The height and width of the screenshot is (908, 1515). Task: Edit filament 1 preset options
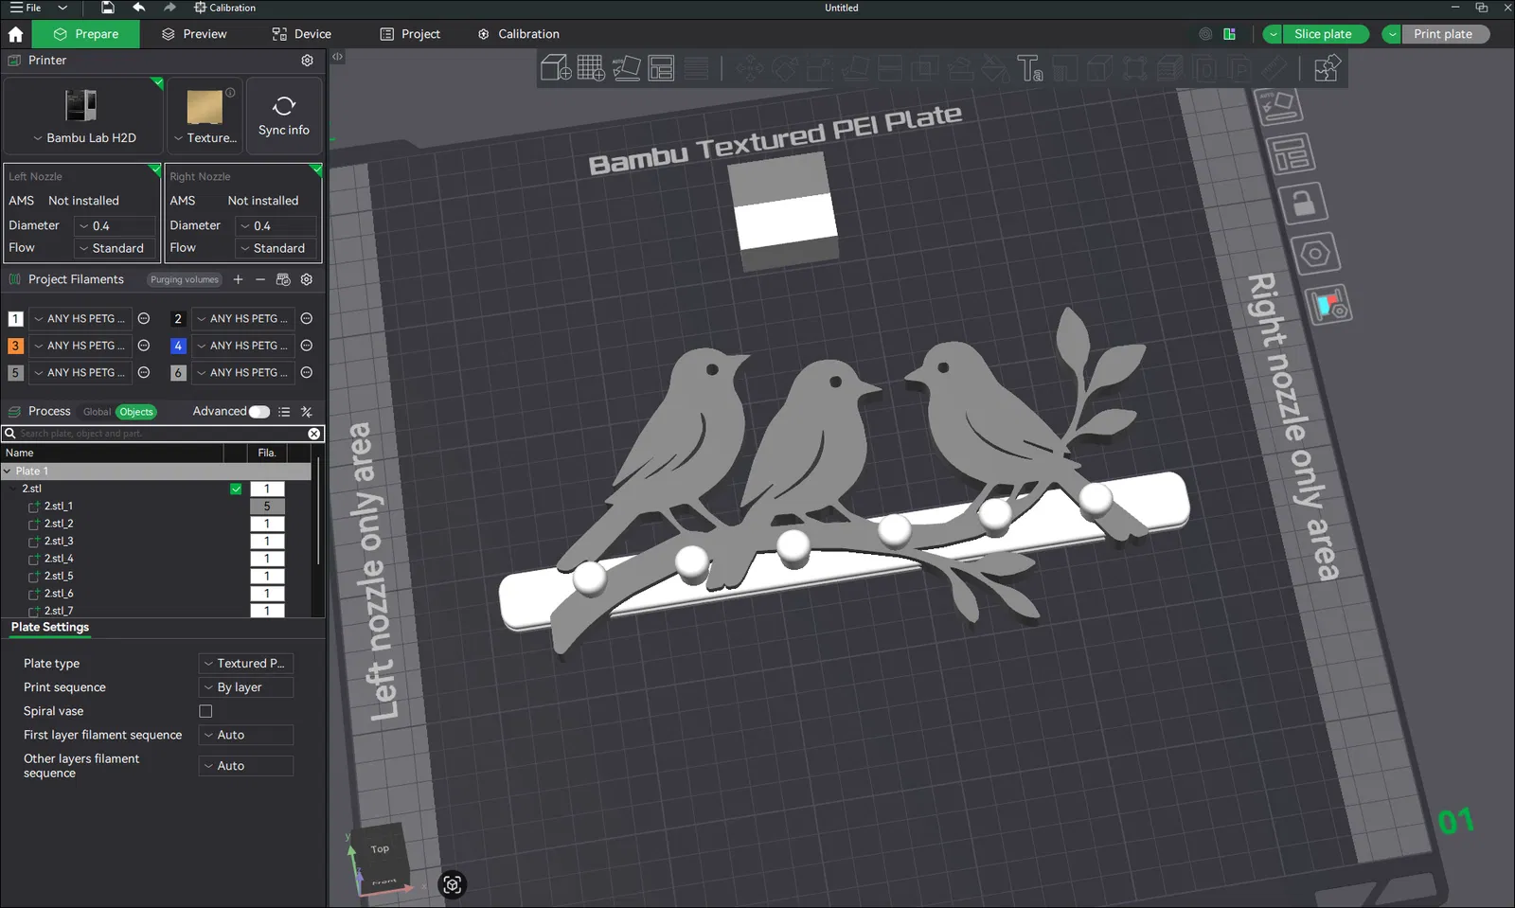pos(144,319)
